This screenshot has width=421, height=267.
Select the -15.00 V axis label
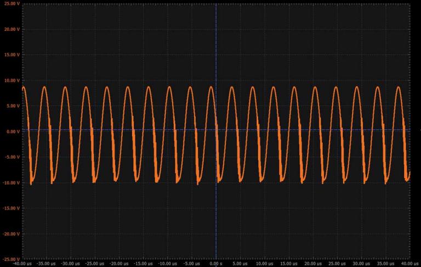10,208
